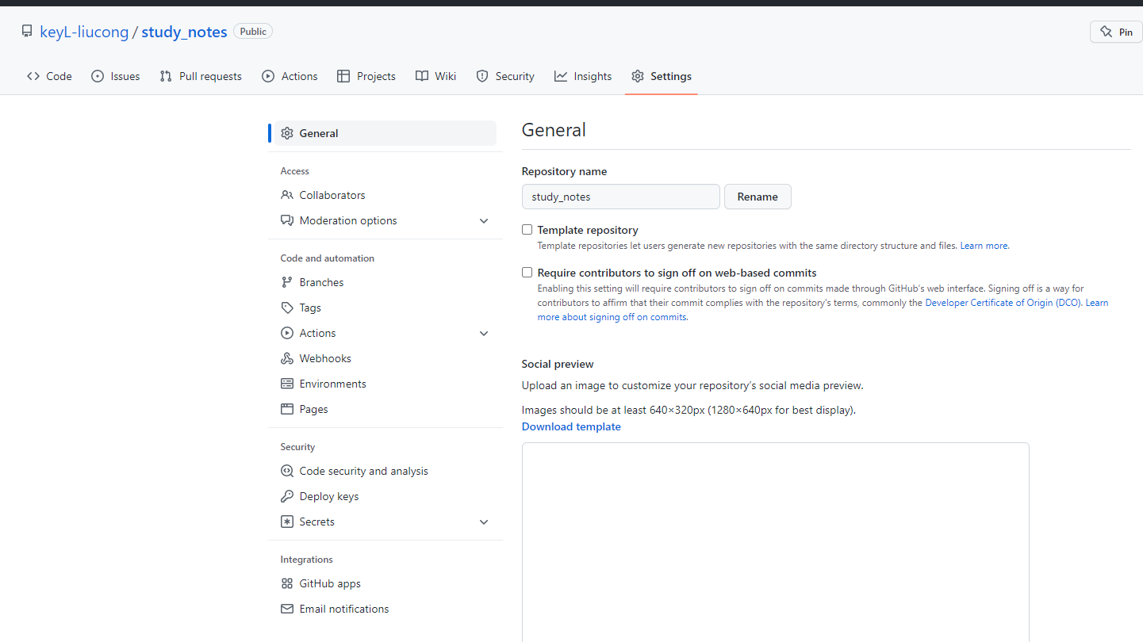This screenshot has width=1143, height=642.
Task: Click the Branches git-branch icon
Action: (287, 282)
